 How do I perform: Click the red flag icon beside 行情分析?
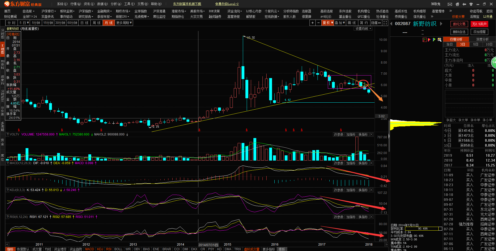429,40
